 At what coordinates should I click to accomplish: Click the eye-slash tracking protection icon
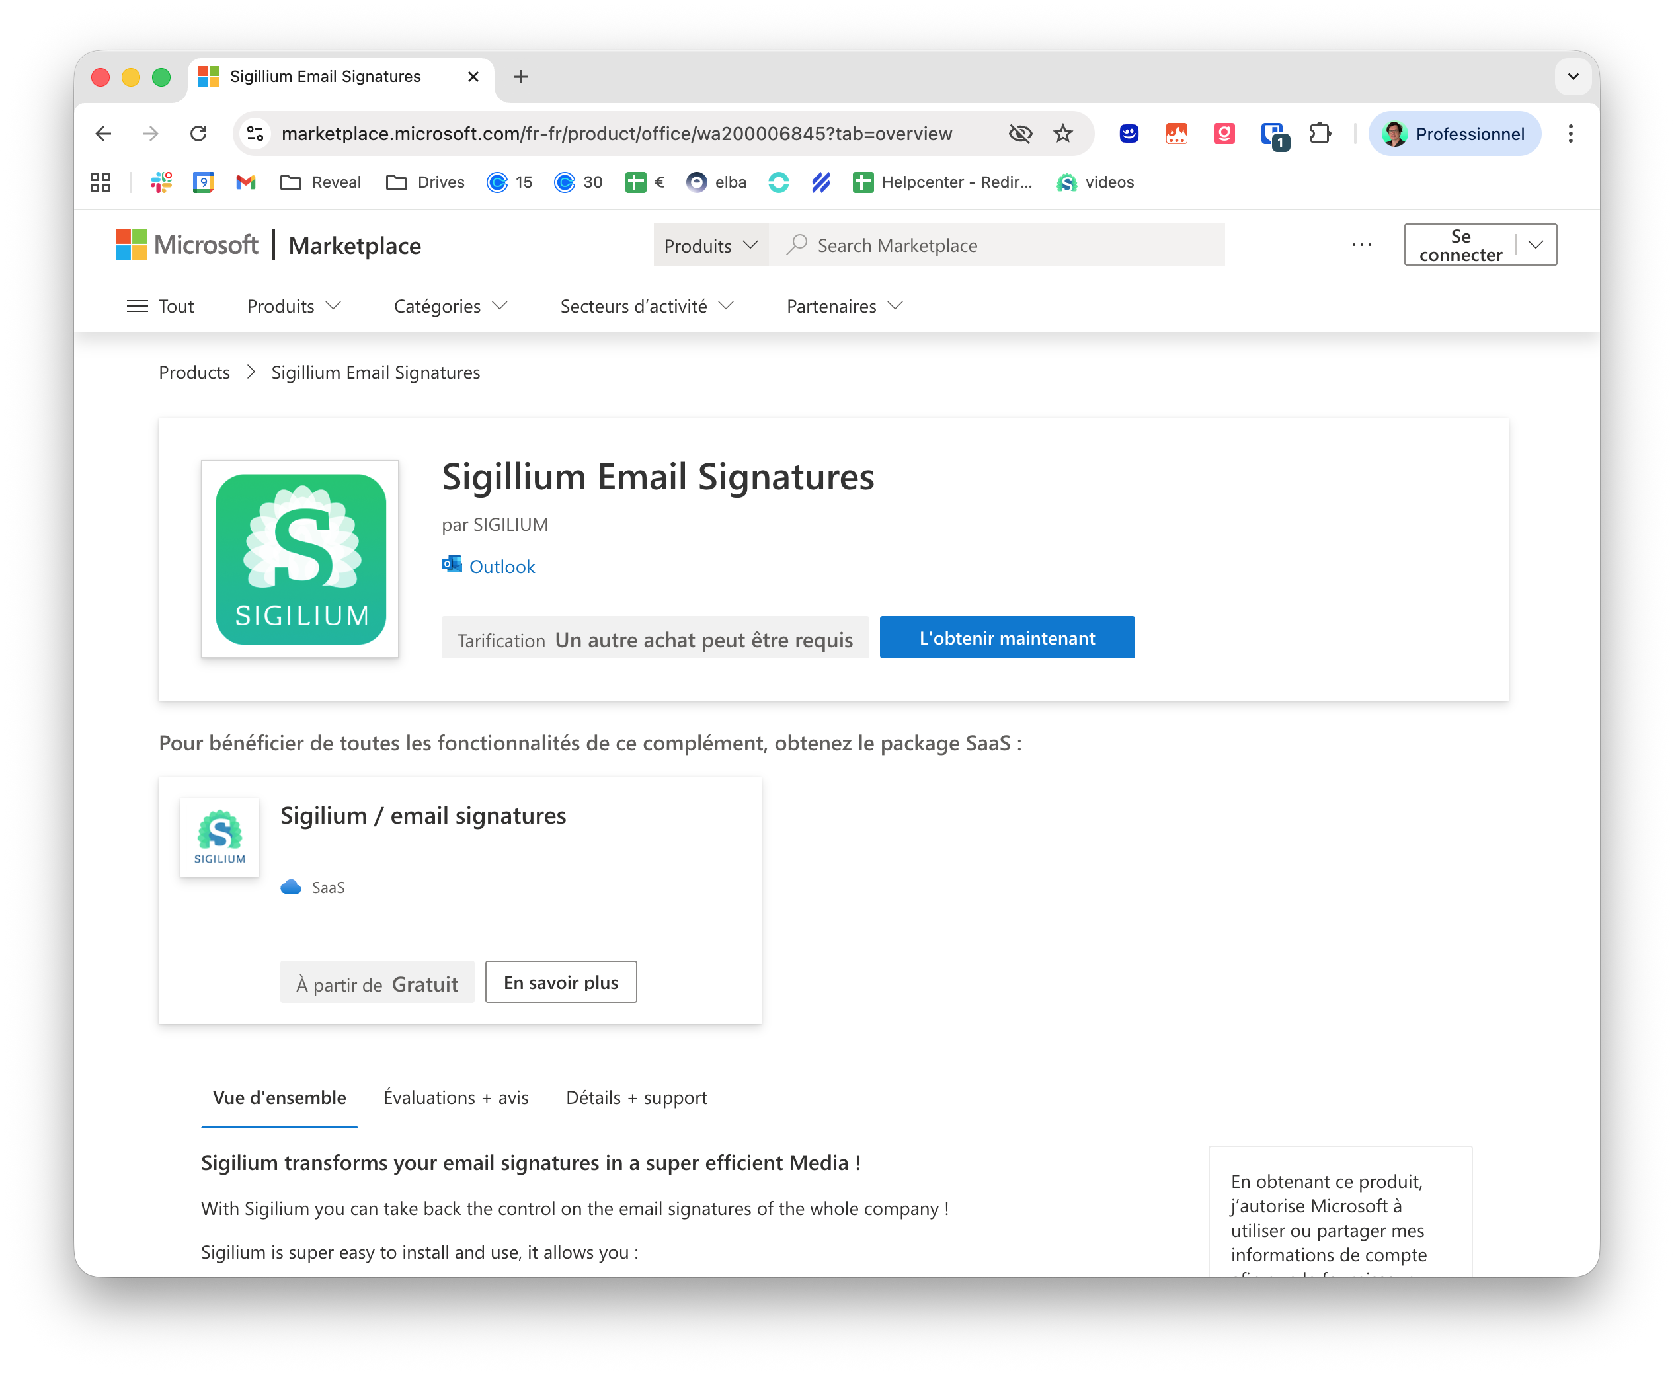tap(1019, 134)
